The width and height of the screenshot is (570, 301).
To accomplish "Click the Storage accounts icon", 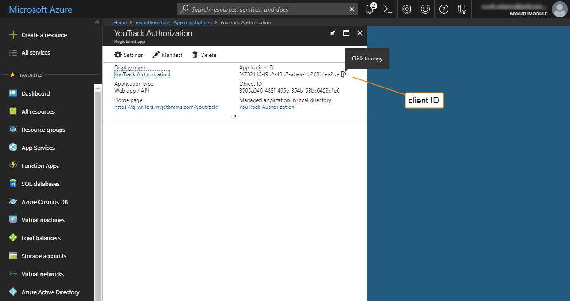I will [13, 256].
